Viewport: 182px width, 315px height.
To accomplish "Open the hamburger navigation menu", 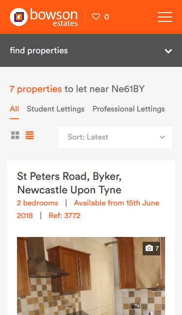I will tap(165, 17).
